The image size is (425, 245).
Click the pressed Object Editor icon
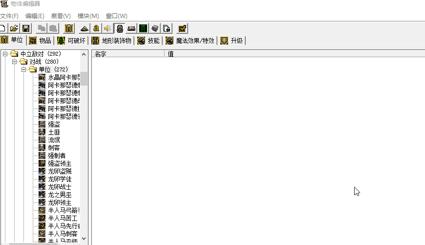(120, 28)
